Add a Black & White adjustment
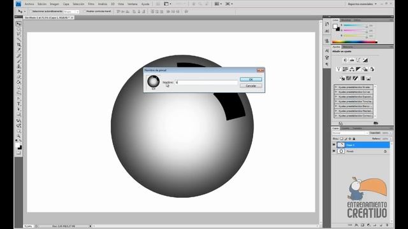This screenshot has height=229, width=408. pos(358,69)
